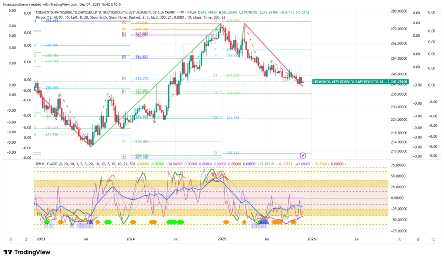
Task: Select the C scale badge at bottom right
Action: click(x=433, y=239)
